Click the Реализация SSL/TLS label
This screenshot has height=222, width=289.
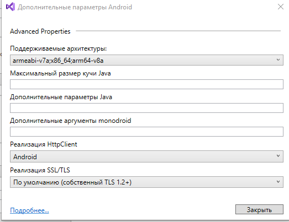40,170
